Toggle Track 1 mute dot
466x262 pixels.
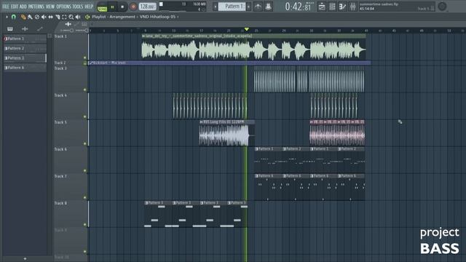(84, 57)
